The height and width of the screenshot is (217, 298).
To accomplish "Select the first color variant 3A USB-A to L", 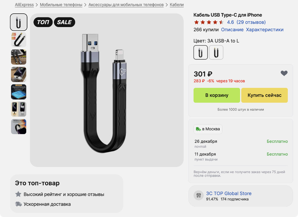I will click(201, 52).
